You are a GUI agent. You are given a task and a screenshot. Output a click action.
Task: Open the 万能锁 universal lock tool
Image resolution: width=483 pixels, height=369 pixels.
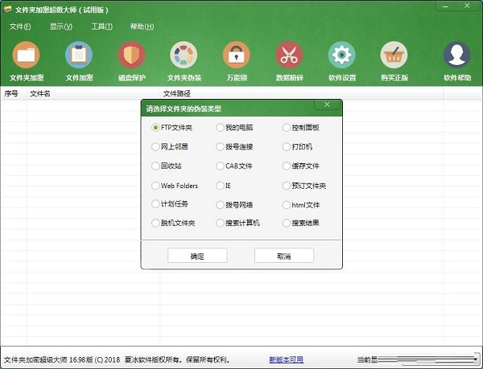tap(237, 61)
